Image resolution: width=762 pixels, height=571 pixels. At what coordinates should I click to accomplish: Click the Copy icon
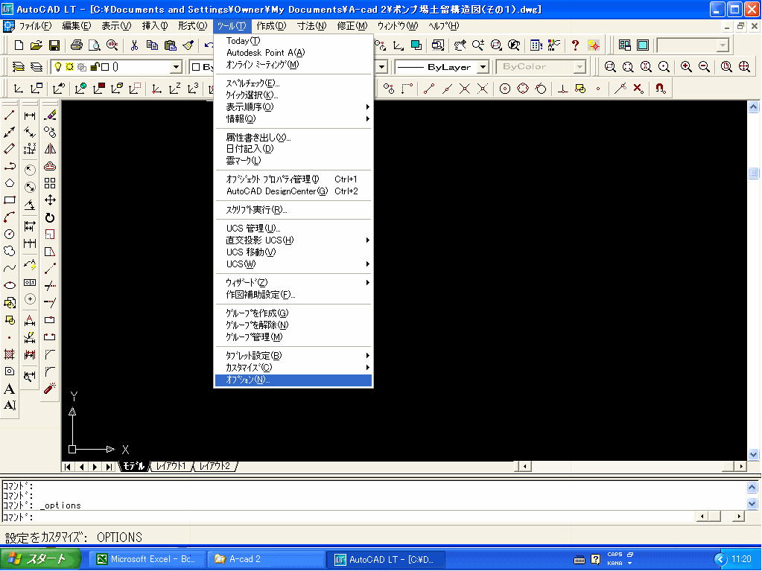(x=152, y=45)
